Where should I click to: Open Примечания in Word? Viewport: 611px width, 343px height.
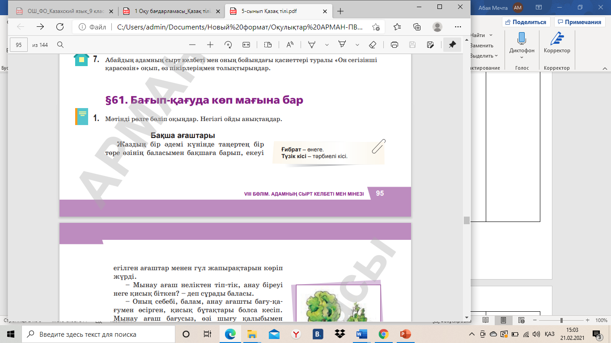pos(579,22)
